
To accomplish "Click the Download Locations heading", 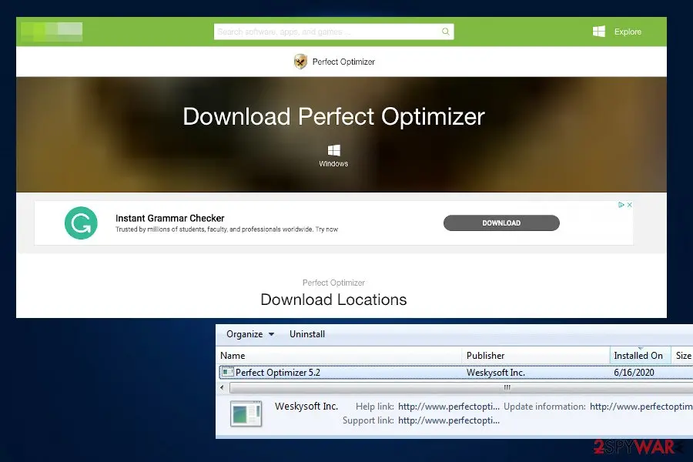I will (x=333, y=300).
